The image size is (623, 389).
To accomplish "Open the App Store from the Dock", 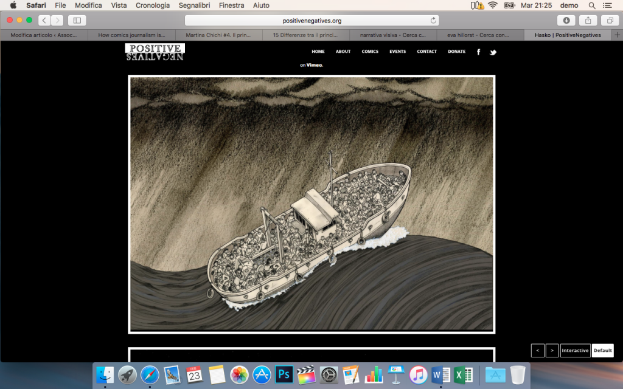I will (262, 374).
